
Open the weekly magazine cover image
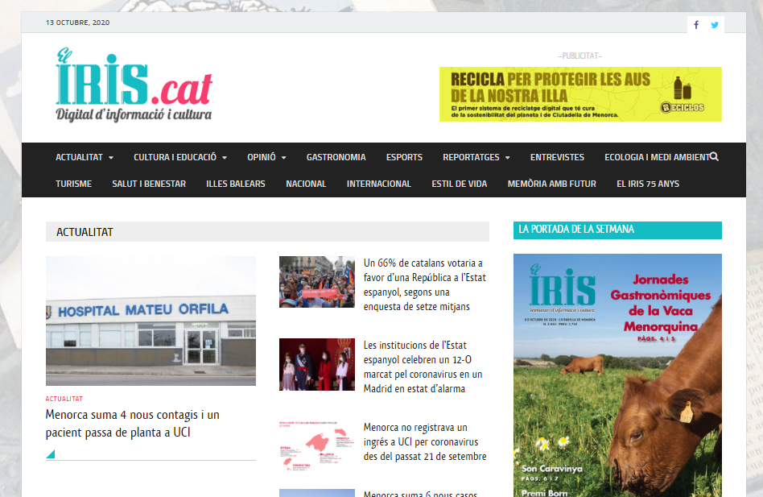617,375
